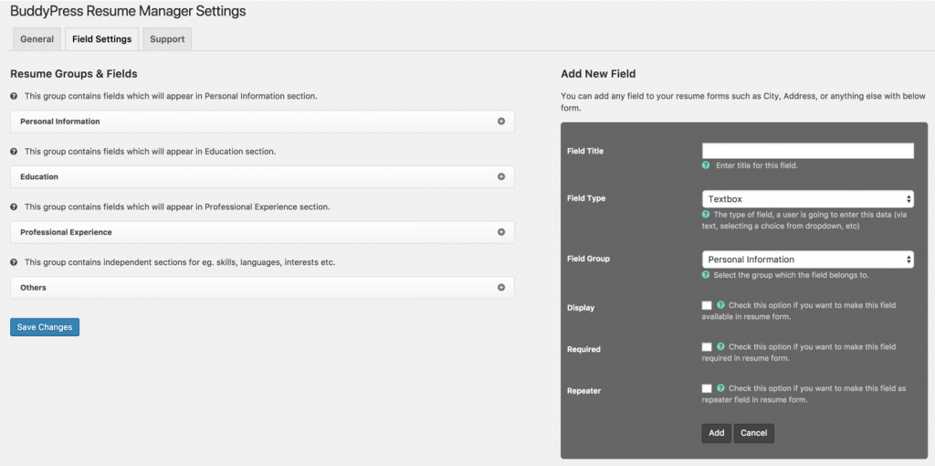Expand the Others group plus icon
The width and height of the screenshot is (935, 466).
point(501,287)
